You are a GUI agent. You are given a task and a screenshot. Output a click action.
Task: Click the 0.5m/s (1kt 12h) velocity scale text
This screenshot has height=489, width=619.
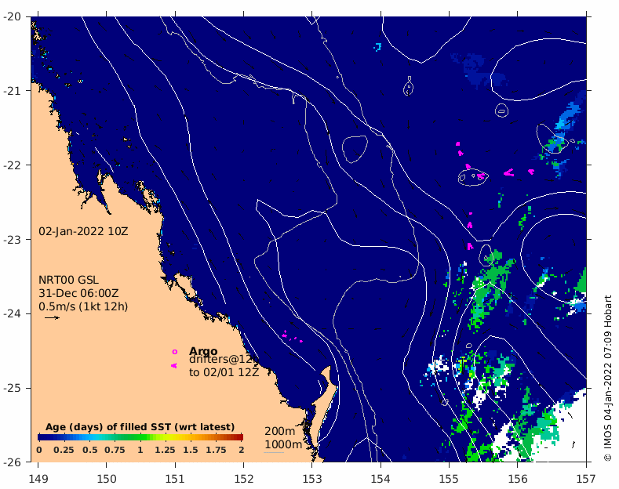coord(83,306)
